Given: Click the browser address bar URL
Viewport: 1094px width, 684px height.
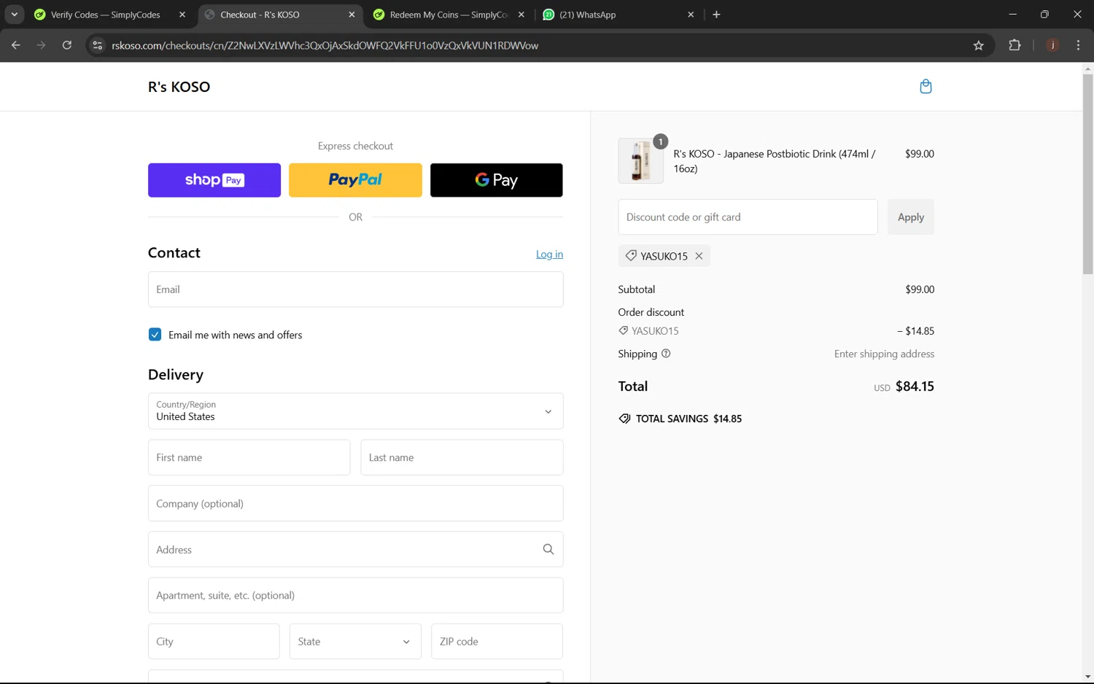Looking at the screenshot, I should point(325,45).
